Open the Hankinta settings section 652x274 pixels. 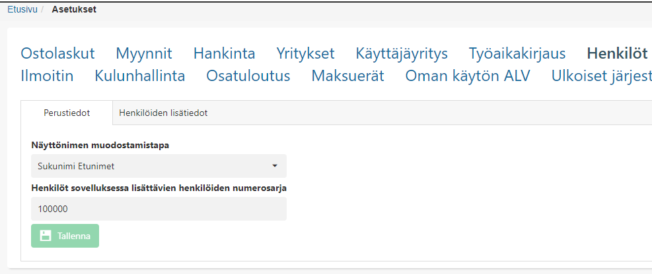[225, 53]
